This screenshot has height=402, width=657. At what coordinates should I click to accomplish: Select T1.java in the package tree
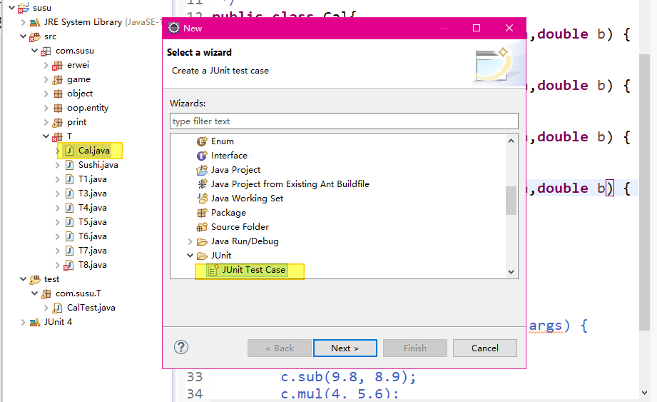(x=93, y=179)
